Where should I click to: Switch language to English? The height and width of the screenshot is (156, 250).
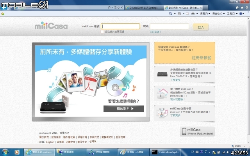click(50, 142)
